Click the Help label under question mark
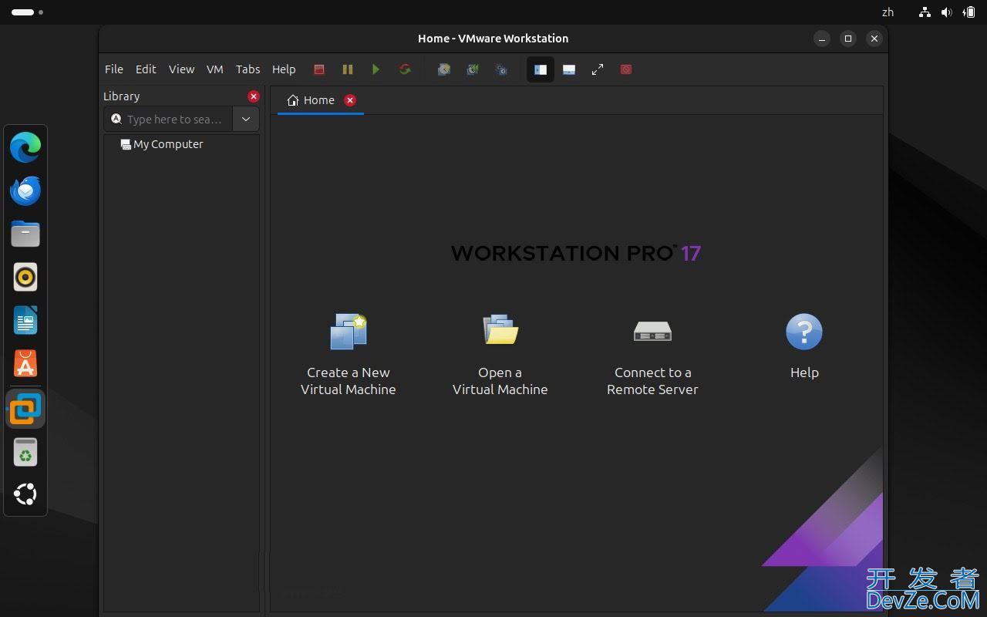 point(804,373)
